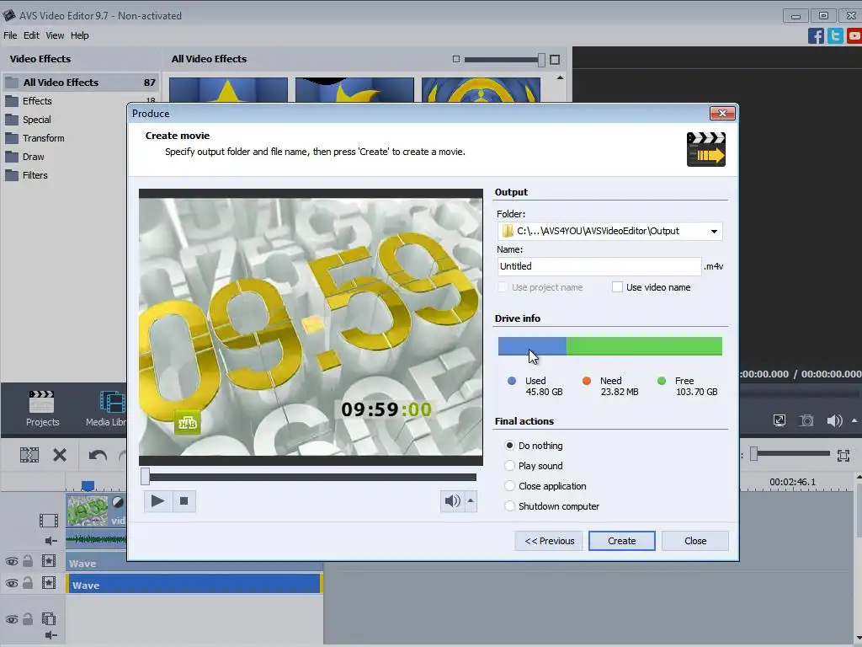The width and height of the screenshot is (862, 647).
Task: Expand the main preview volume arrow
Action: coord(854,421)
